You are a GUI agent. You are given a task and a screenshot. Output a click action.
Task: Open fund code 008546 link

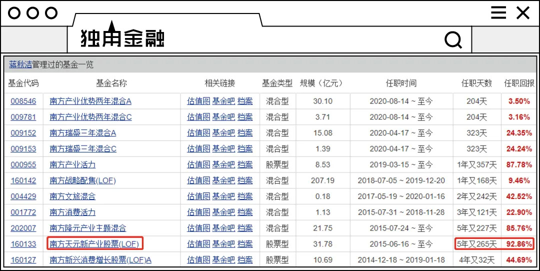23,101
